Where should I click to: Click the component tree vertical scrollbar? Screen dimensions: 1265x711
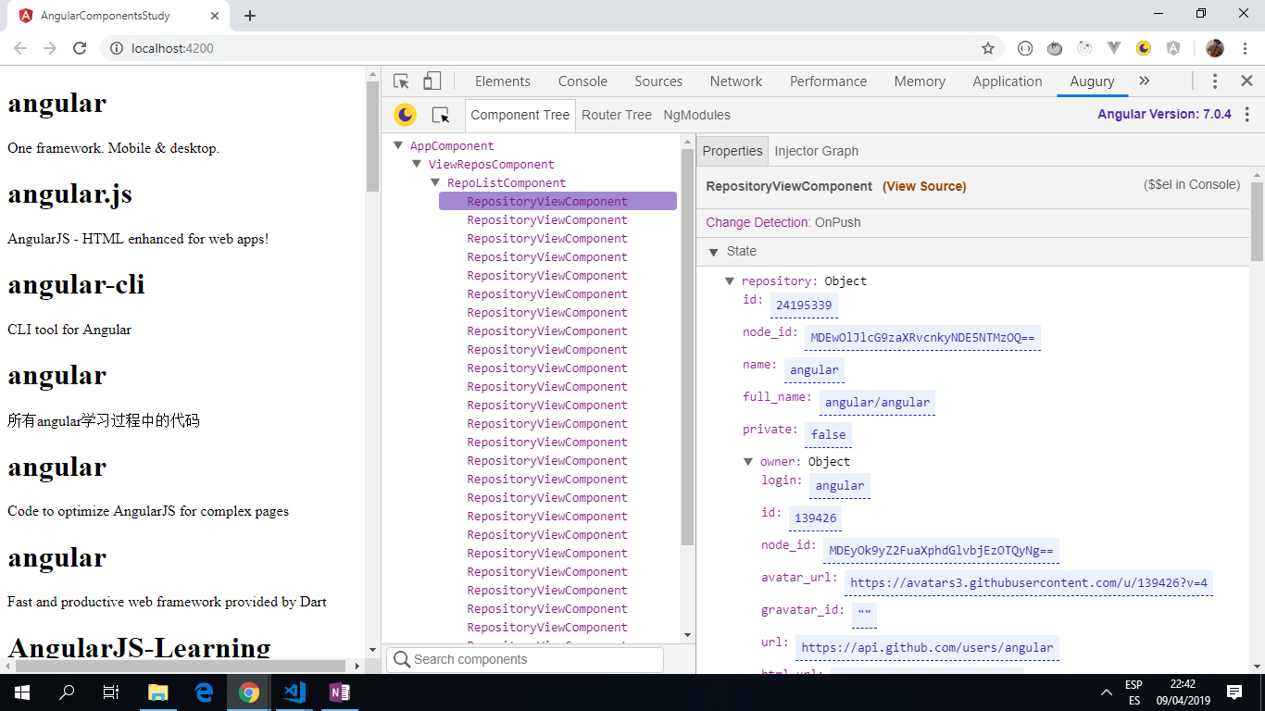pyautogui.click(x=687, y=347)
